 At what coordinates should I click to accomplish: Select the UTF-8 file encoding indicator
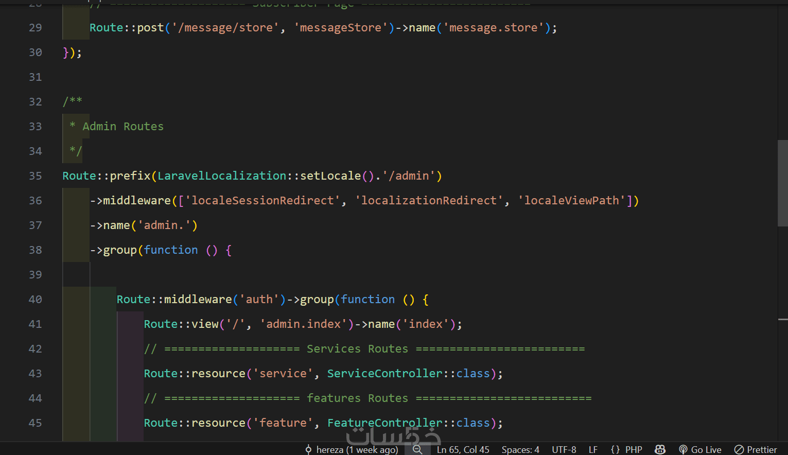[x=564, y=449]
